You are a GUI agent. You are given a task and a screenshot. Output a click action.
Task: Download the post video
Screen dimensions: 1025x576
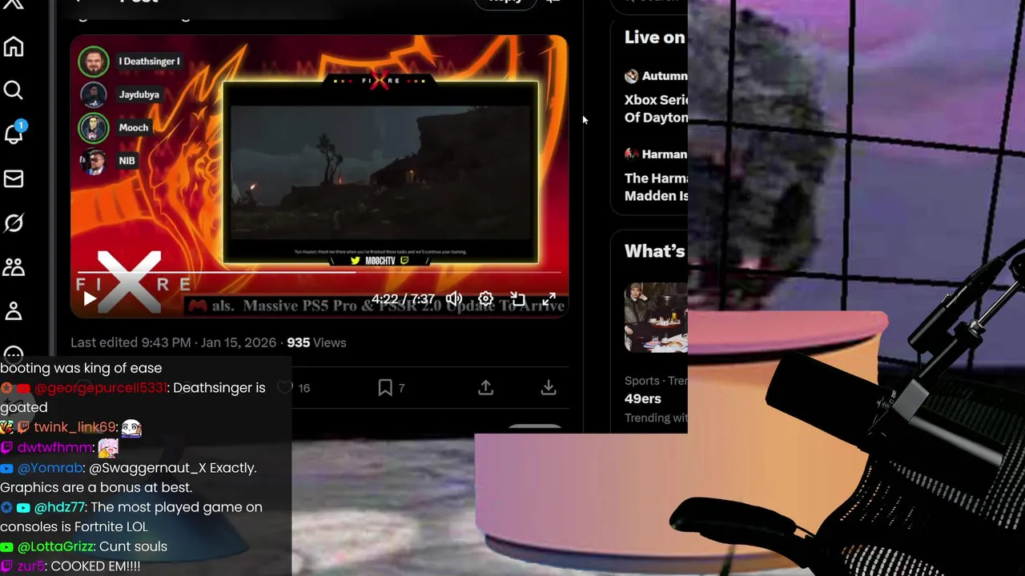(x=549, y=388)
